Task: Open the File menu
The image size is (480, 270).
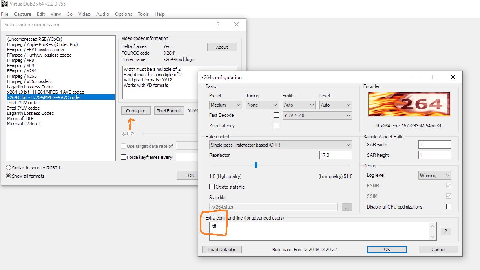Action: click(x=4, y=14)
